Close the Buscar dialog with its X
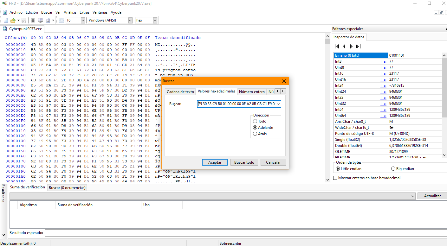Image resolution: width=447 pixels, height=246 pixels. pos(284,81)
